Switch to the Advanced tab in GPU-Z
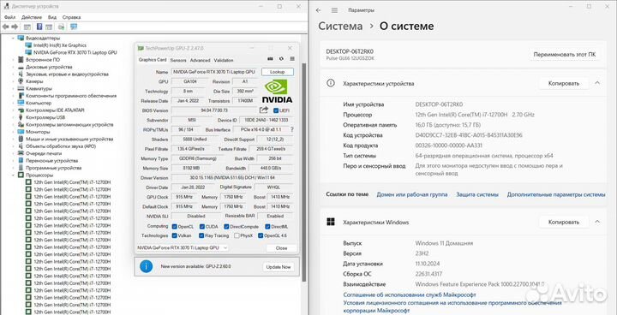Screen dimensions: 617x315 point(200,60)
